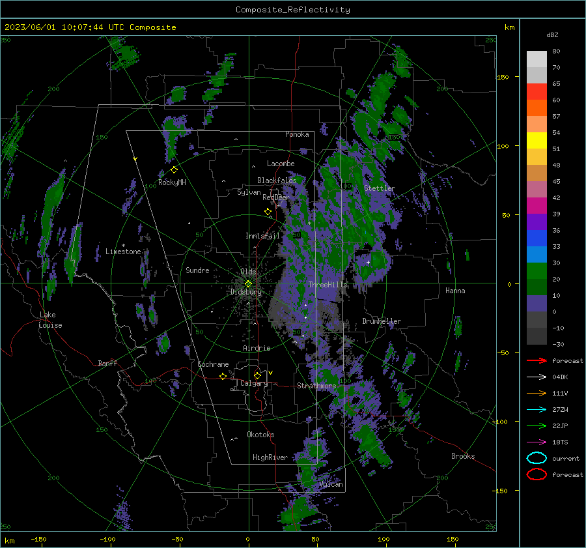
Task: Select the yellow 51-54 dBZ color swatch
Action: [537, 141]
